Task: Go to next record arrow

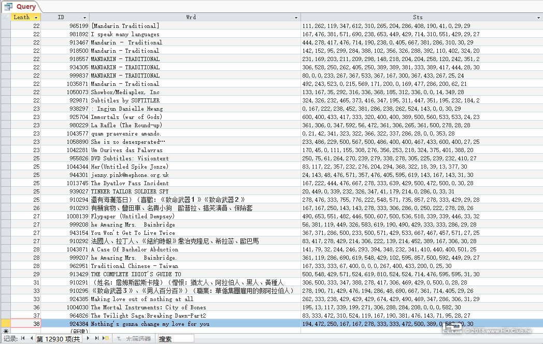Action: pyautogui.click(x=88, y=338)
